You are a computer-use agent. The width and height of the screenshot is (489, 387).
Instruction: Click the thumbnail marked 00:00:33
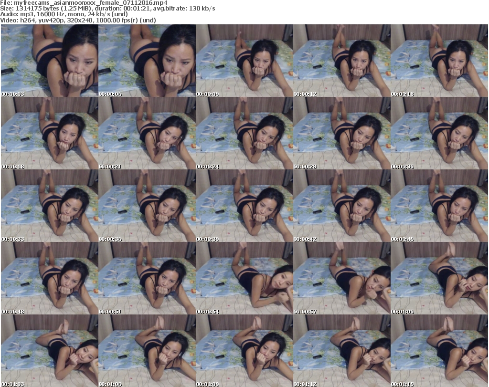coord(49,206)
